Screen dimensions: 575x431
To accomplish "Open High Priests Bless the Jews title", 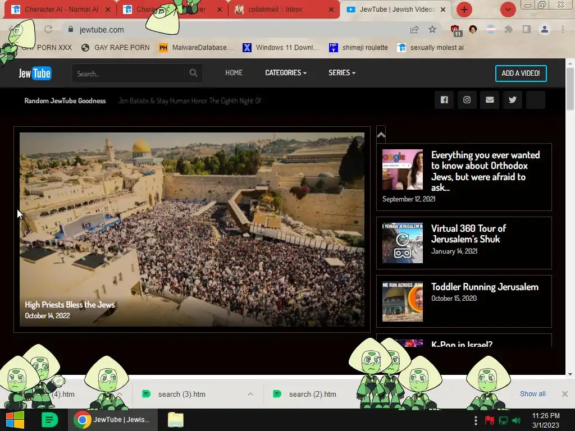I will (70, 305).
